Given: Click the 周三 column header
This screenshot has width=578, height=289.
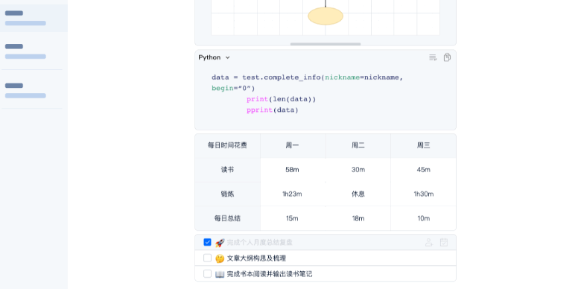Looking at the screenshot, I should click(x=423, y=145).
